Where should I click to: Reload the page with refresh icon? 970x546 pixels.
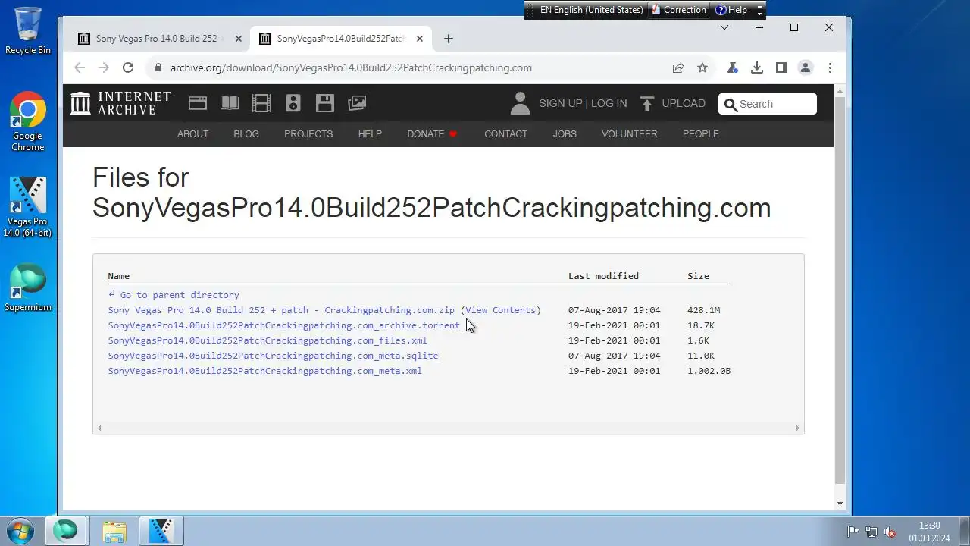pyautogui.click(x=128, y=67)
